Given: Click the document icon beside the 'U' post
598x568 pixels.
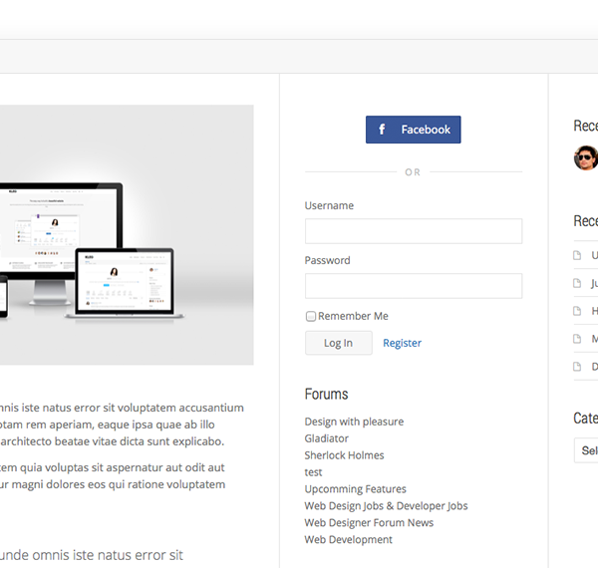Looking at the screenshot, I should pos(578,255).
